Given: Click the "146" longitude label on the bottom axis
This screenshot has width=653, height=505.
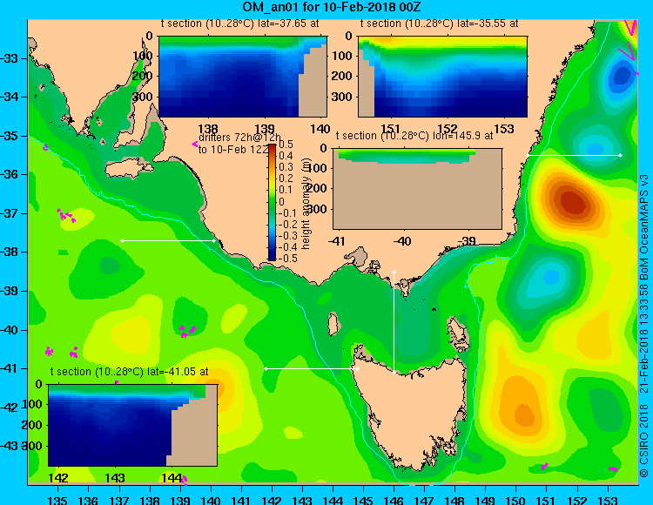Looking at the screenshot, I should 394,500.
